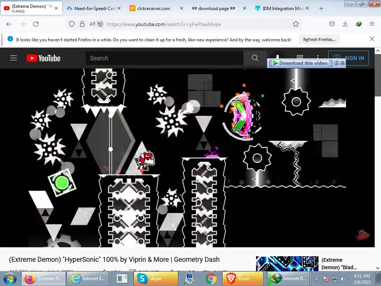Open Internet Download Manager taskbar button
The height and width of the screenshot is (286, 381).
tap(289, 279)
